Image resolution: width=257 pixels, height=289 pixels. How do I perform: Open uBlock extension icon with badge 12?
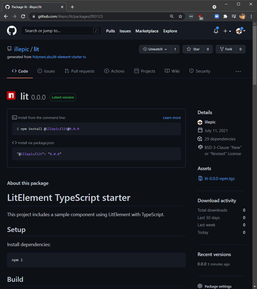pos(200,17)
